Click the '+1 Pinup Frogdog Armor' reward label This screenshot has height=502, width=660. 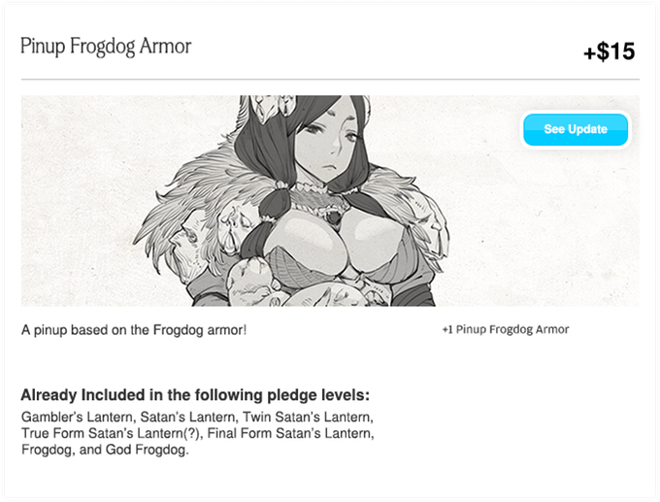click(506, 329)
